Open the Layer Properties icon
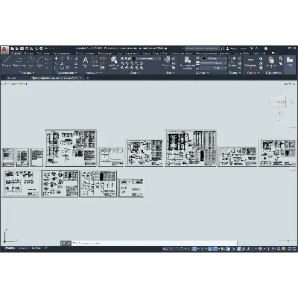This screenshot has width=298, height=298. click(114, 62)
